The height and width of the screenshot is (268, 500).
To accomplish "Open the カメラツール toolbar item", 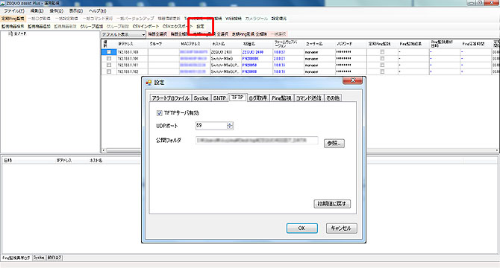I will 257,19.
